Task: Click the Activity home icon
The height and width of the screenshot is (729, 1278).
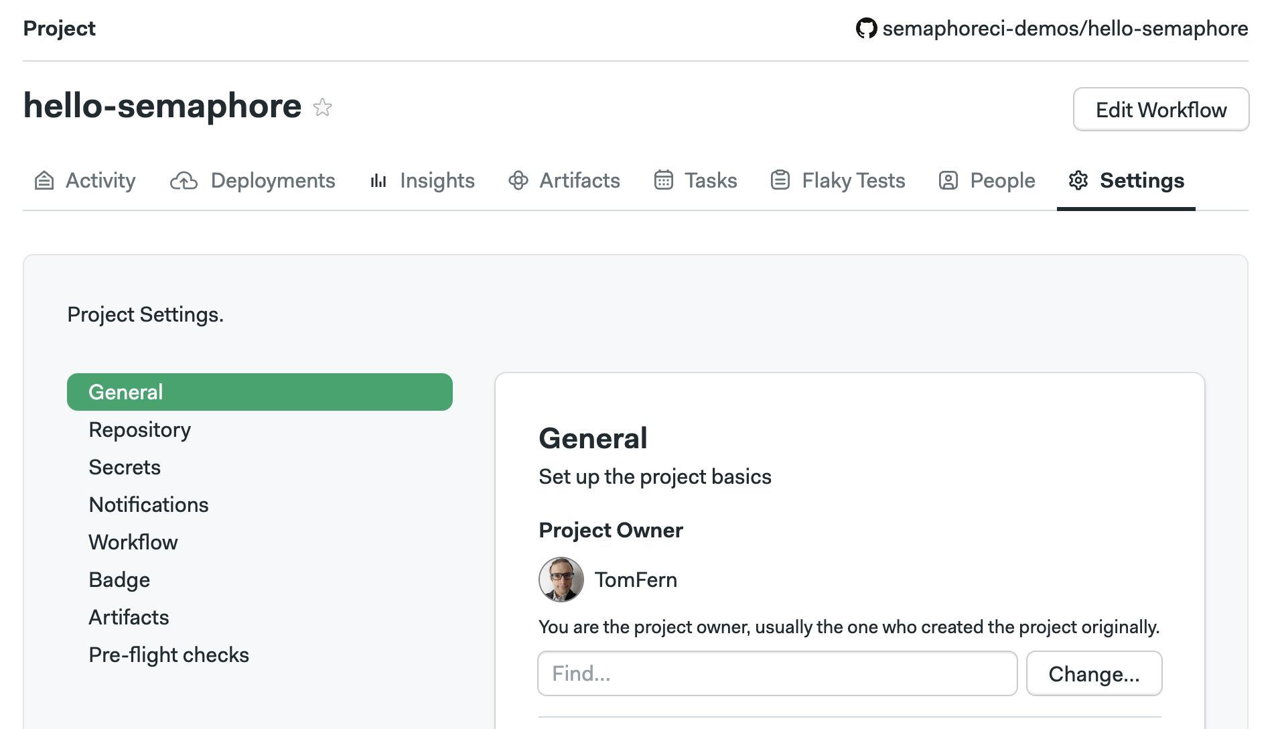Action: point(44,180)
